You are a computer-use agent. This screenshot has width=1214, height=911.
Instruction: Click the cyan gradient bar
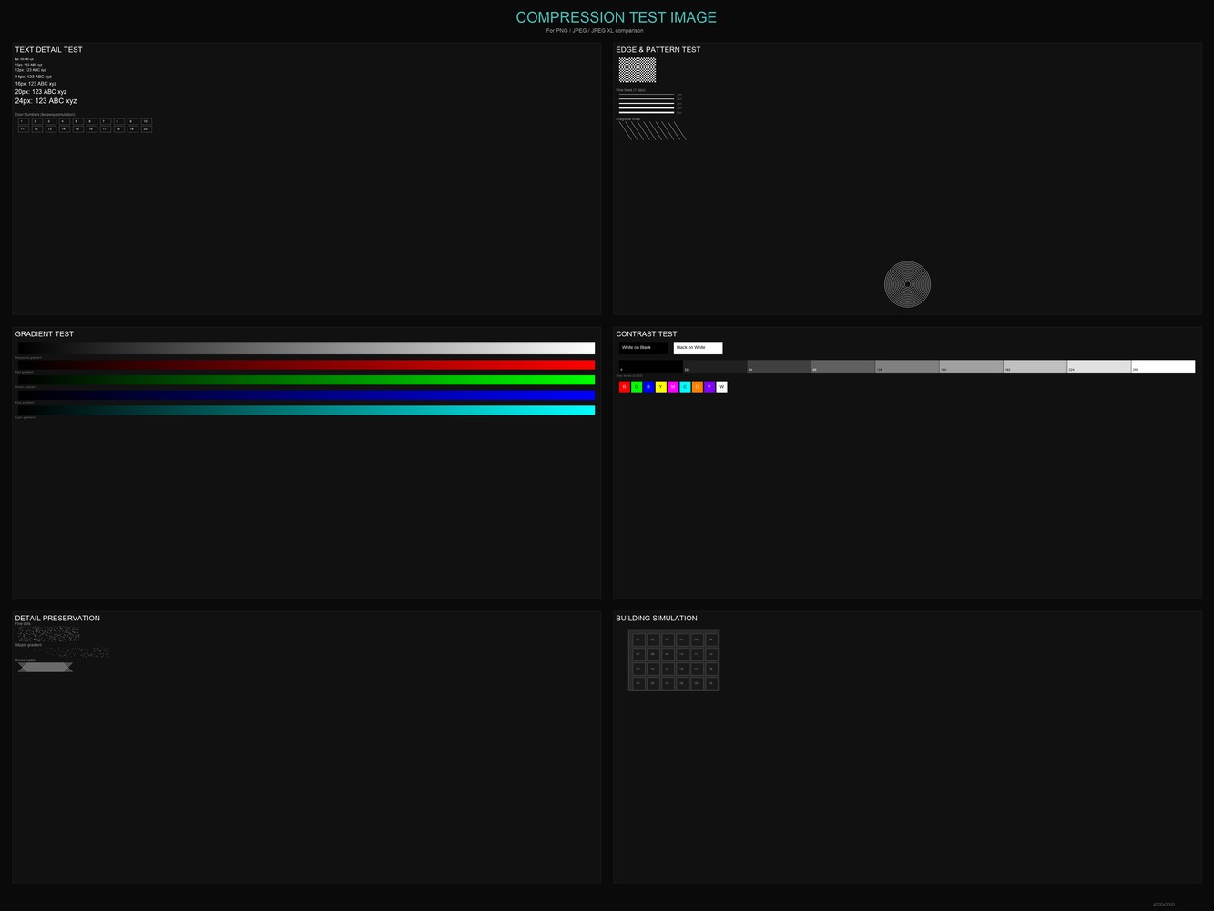coord(306,410)
